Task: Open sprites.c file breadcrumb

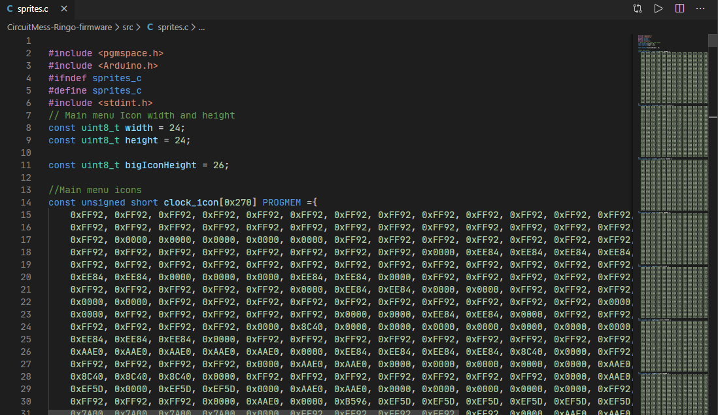Action: click(173, 27)
